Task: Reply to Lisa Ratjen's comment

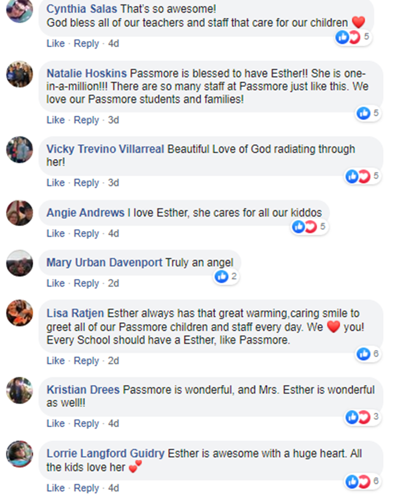Action: 86,361
